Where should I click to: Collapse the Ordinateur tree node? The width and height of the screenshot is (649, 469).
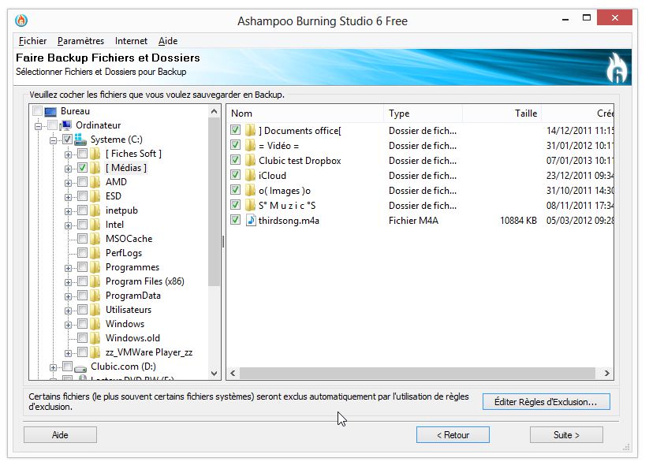(38, 126)
